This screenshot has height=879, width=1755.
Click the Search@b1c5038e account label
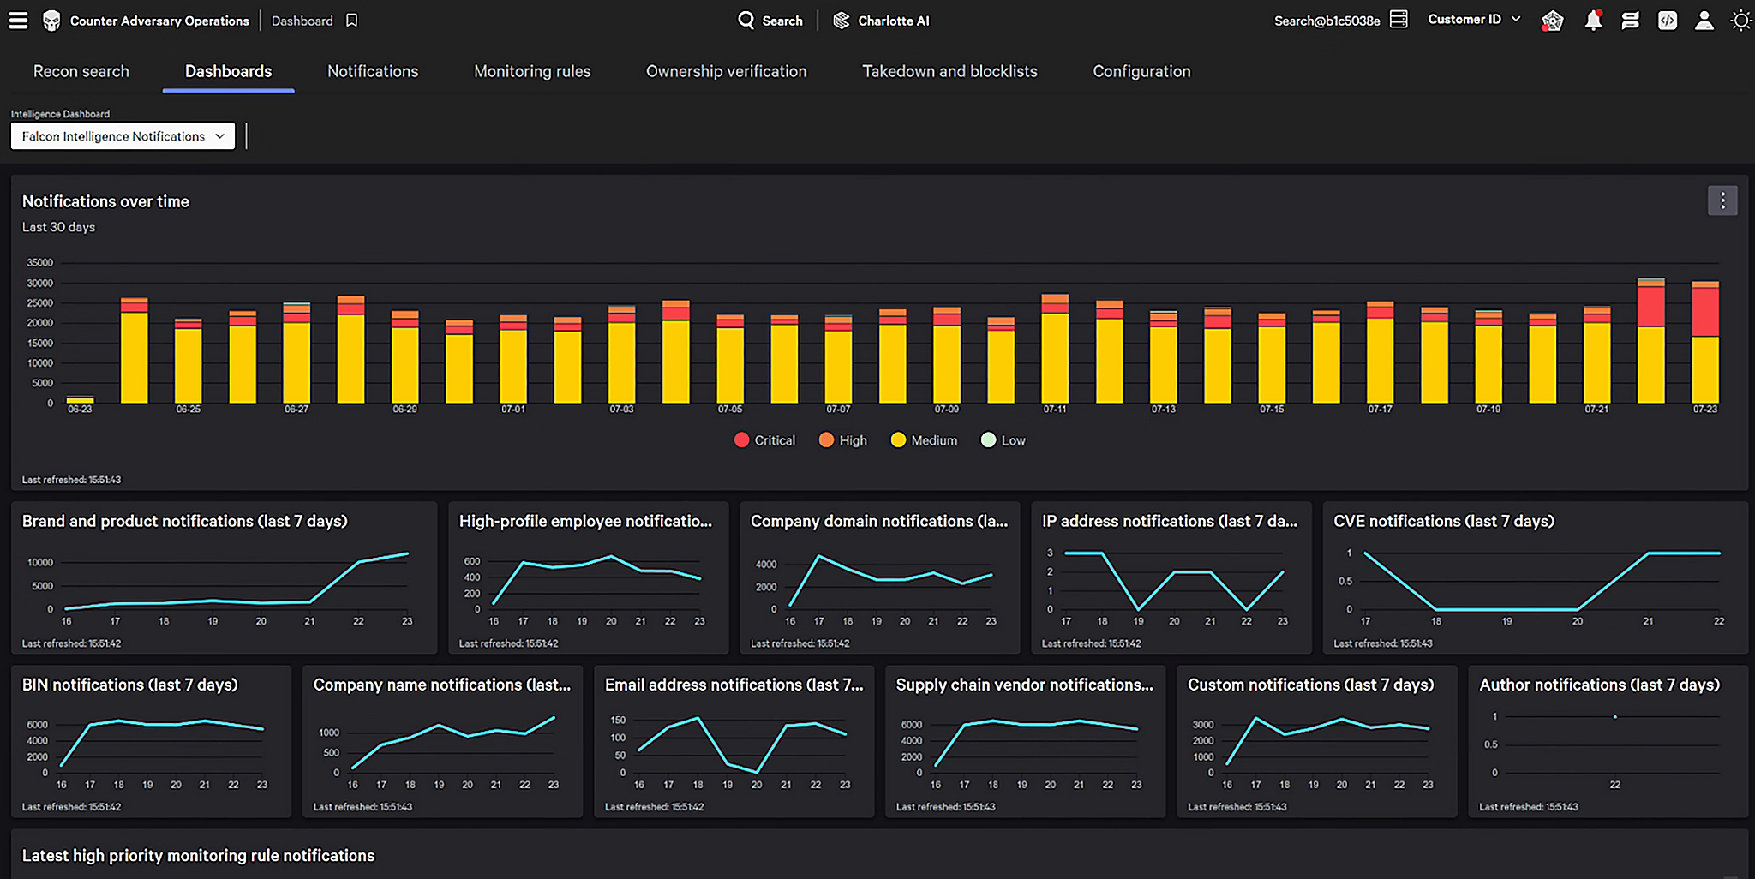(x=1327, y=21)
